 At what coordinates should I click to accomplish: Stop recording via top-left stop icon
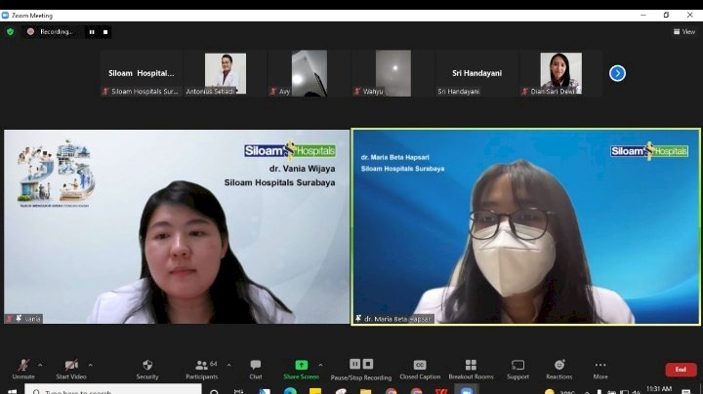105,32
